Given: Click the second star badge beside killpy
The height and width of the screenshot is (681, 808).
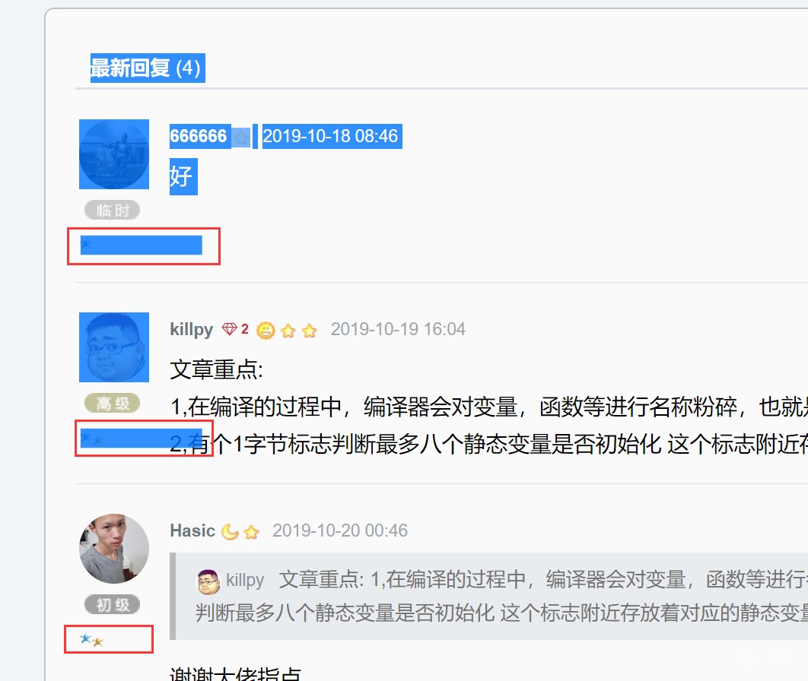Looking at the screenshot, I should [x=309, y=331].
